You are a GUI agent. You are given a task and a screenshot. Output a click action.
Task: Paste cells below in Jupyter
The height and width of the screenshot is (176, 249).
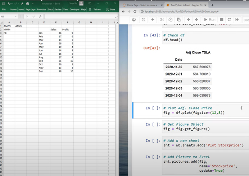178,19
